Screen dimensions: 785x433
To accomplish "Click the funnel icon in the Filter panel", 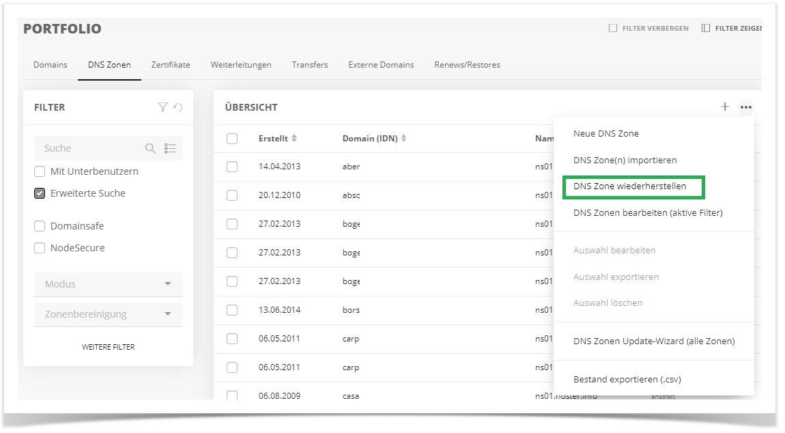I will click(x=162, y=107).
